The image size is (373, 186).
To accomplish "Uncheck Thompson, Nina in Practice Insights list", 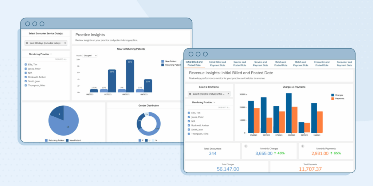I will click(25, 86).
